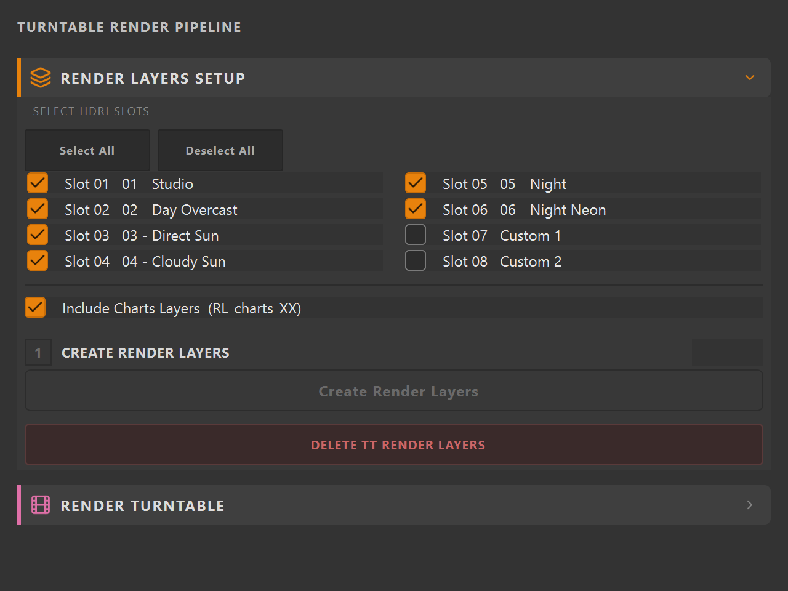The image size is (788, 591).
Task: Uncheck Slot 05 Night checkbox
Action: [416, 183]
